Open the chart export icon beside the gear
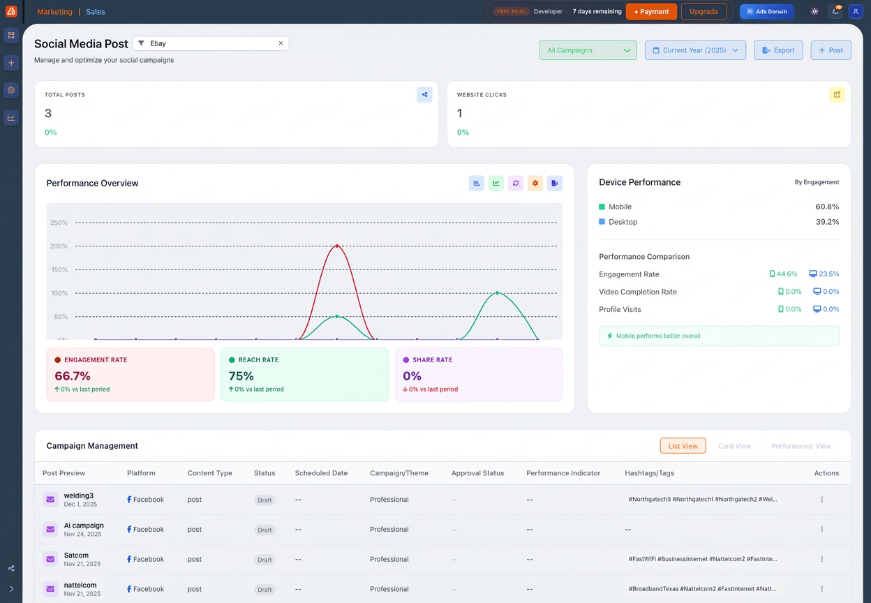The width and height of the screenshot is (871, 603). 555,183
